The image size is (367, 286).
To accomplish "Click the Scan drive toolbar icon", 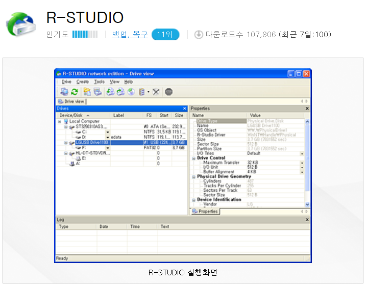I will (x=97, y=92).
